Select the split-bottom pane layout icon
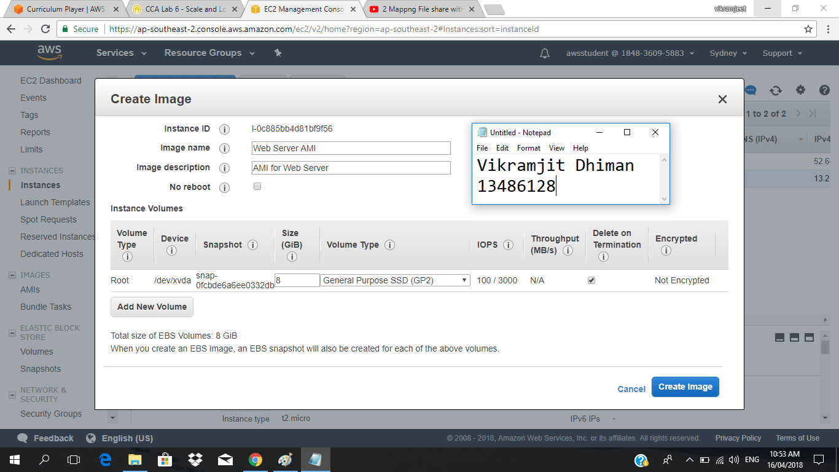The height and width of the screenshot is (472, 839). click(x=794, y=337)
